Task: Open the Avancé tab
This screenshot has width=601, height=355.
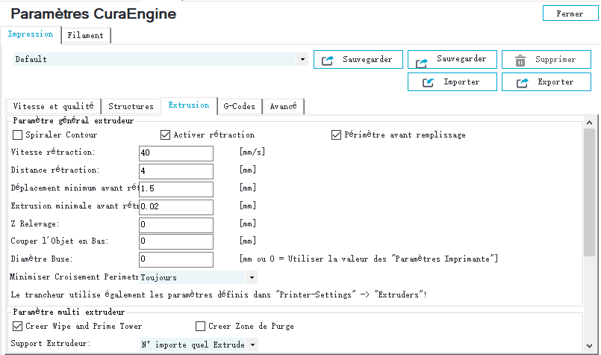Action: (283, 106)
